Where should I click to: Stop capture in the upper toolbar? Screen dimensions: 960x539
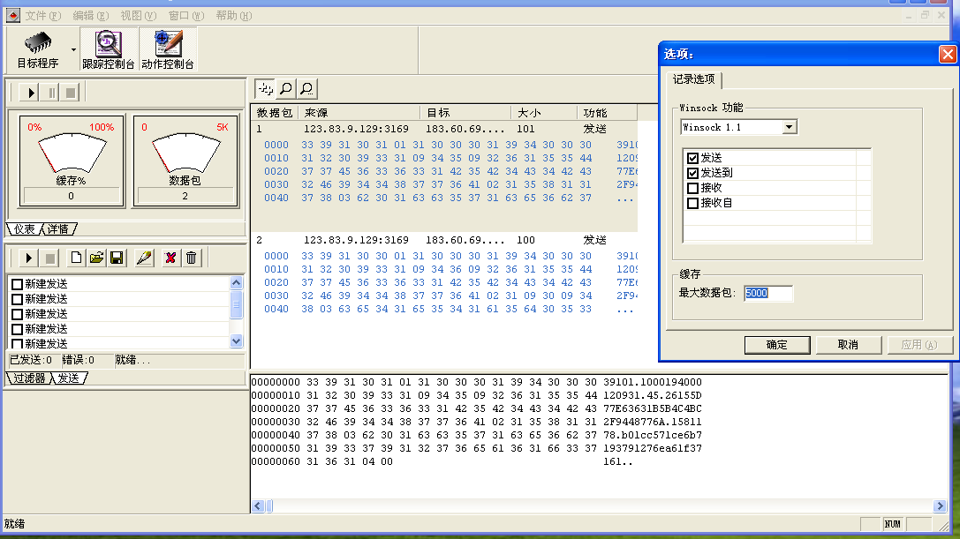(71, 93)
